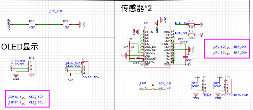Click the ESP_IO19 to OLED_SCL net connector

[x=24, y=104]
